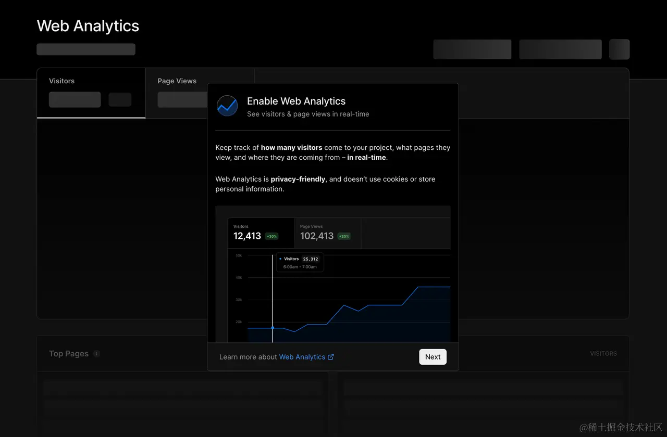Click the external link icon after Web Analytics
667x437 pixels.
[x=330, y=357]
